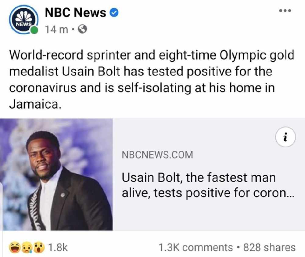
Task: Click the NBCNEWS.COM source label
Action: 157,155
